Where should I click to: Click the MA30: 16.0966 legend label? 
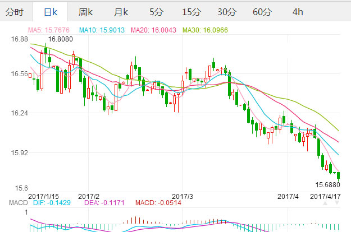pos(206,30)
